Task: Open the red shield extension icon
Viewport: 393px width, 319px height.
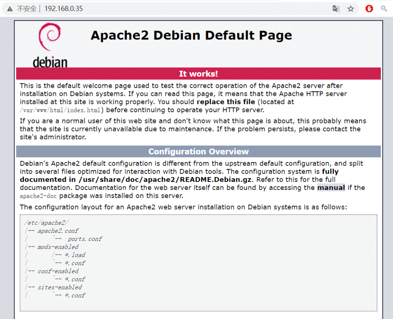Action: click(x=369, y=9)
